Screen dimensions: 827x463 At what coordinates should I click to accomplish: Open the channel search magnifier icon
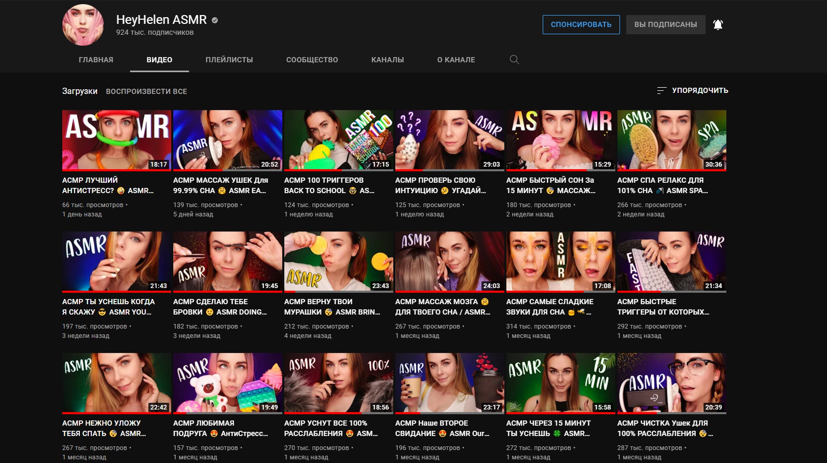coord(514,60)
